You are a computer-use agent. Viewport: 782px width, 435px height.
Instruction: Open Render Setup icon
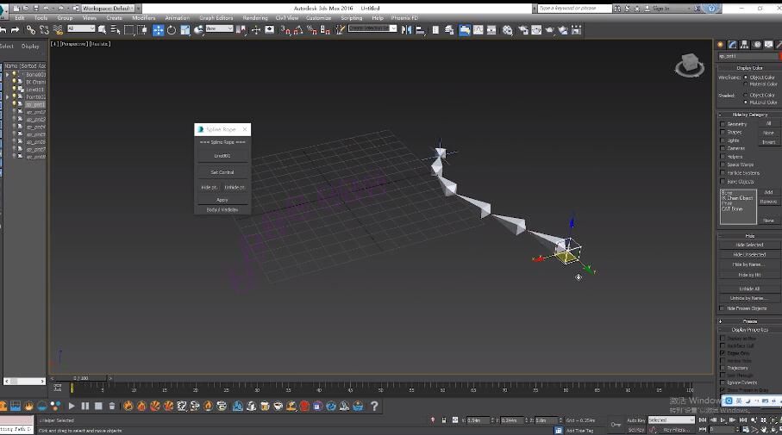pyautogui.click(x=522, y=30)
